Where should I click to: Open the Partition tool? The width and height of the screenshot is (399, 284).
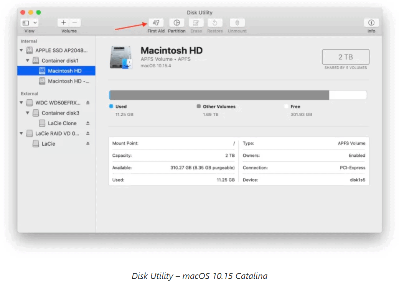176,23
